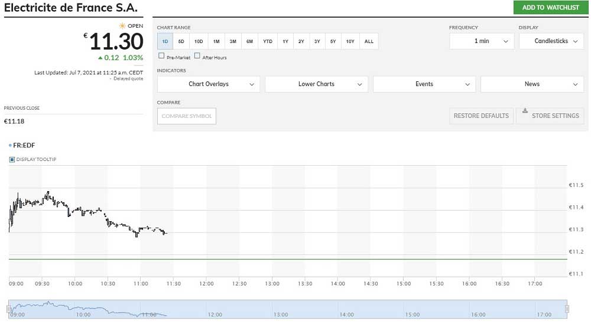
Task: Select the 3Y chart range
Action: [317, 41]
